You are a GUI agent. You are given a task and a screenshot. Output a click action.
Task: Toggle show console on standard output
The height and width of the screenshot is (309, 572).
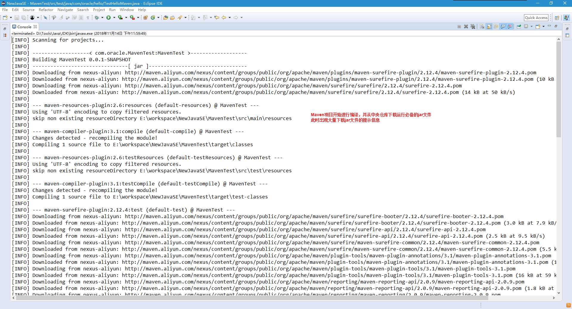pyautogui.click(x=503, y=26)
